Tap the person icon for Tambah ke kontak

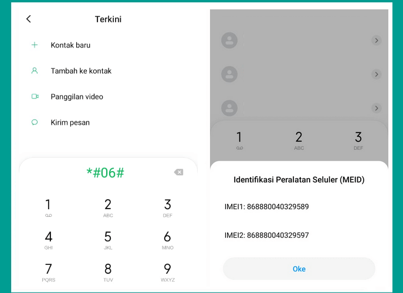point(35,71)
